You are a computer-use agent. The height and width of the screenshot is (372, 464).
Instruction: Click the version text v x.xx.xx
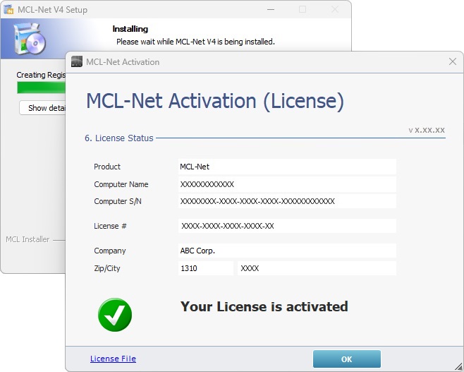427,130
